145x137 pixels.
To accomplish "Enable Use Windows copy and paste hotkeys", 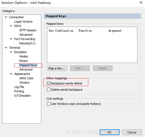I will [x=49, y=104].
